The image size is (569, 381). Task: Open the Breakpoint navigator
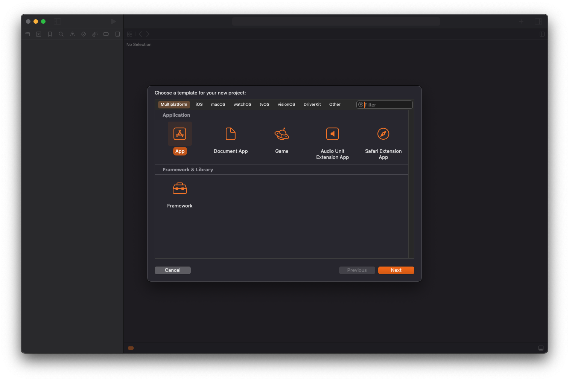click(106, 34)
